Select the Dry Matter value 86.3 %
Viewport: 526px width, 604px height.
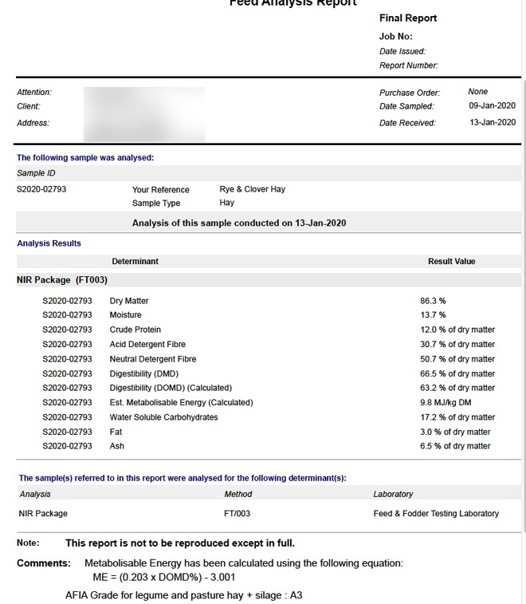433,301
